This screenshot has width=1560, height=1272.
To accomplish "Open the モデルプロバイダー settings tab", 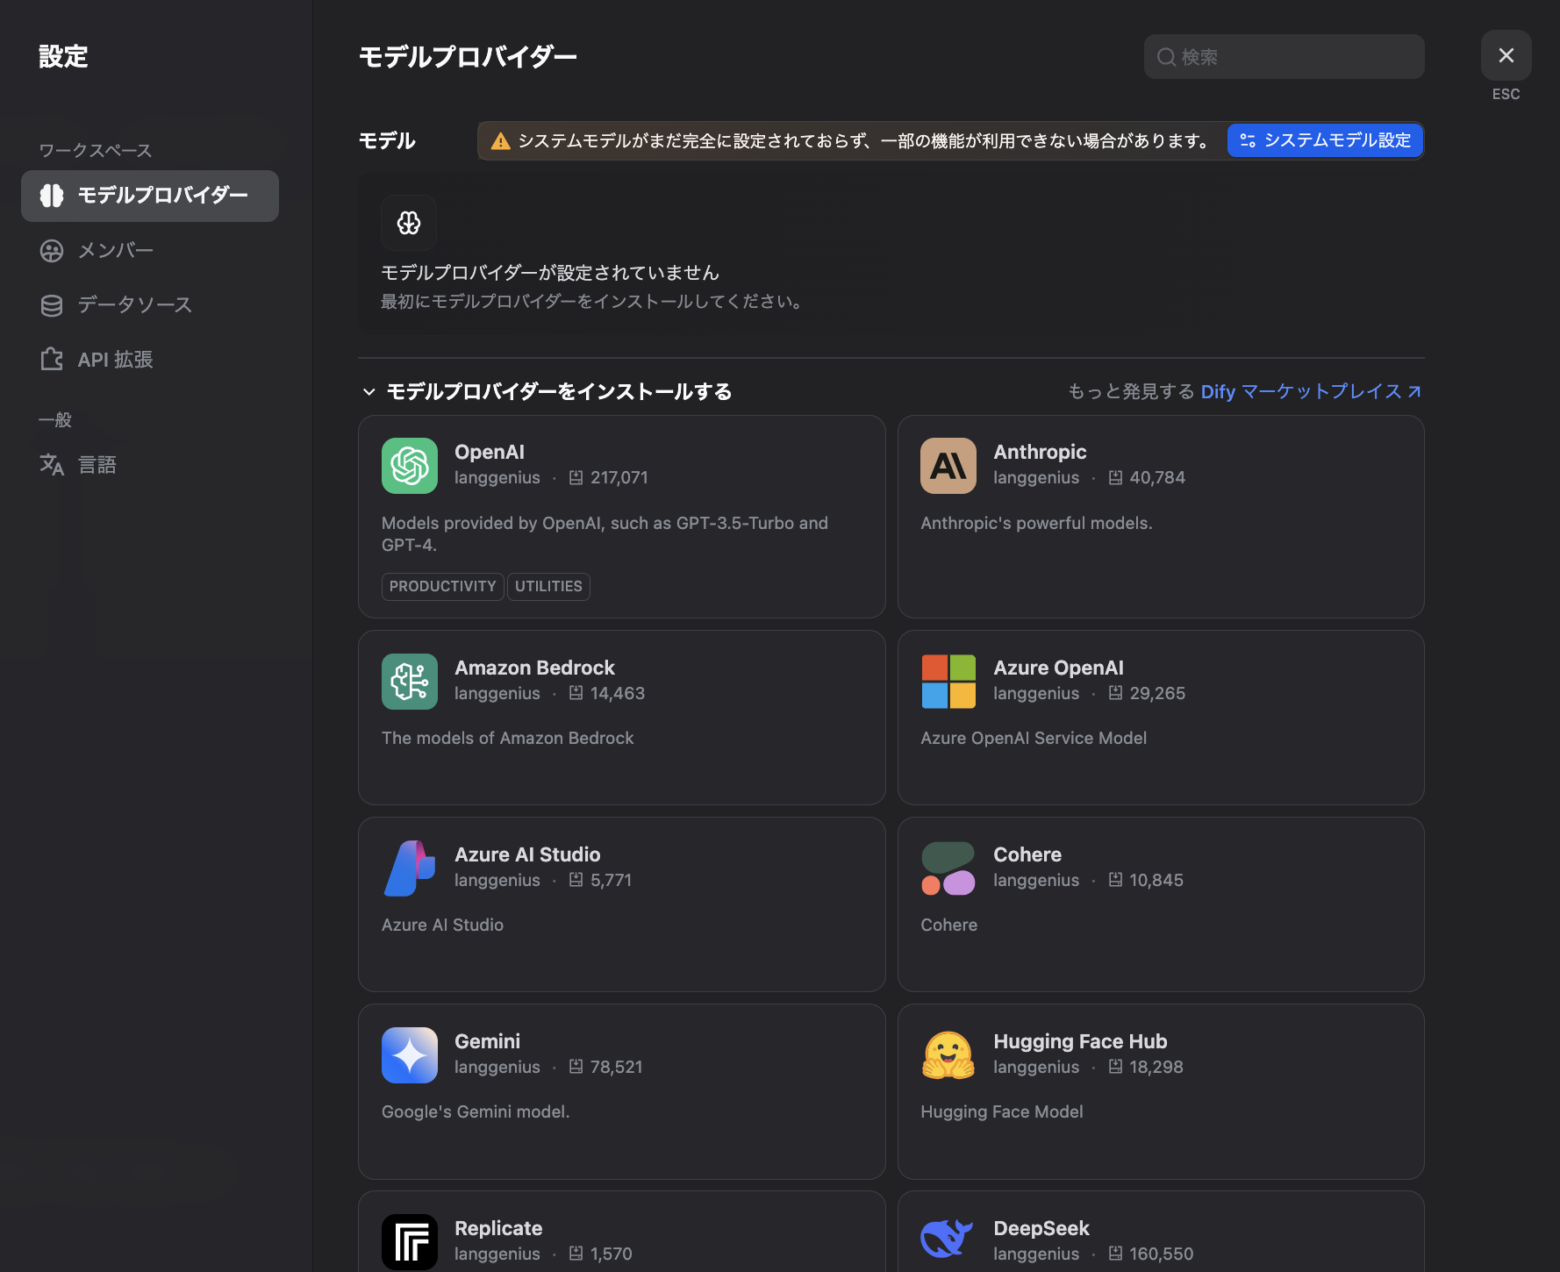I will tap(150, 196).
